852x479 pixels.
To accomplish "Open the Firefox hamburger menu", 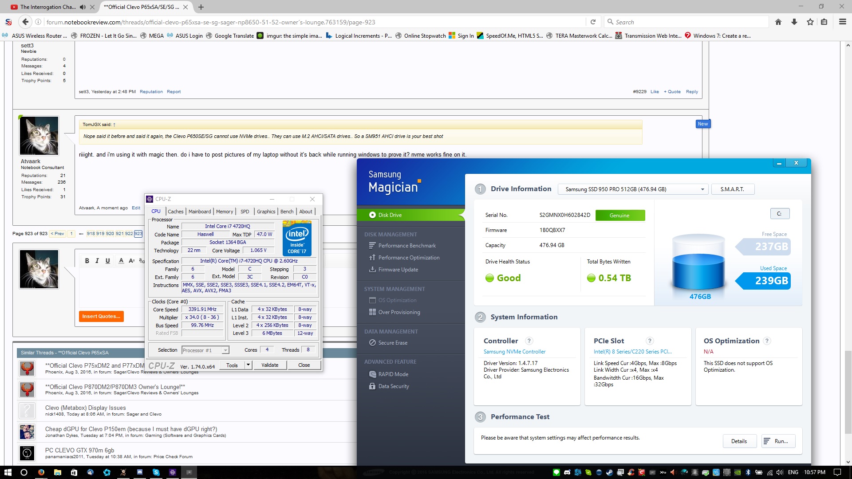I will [x=842, y=22].
